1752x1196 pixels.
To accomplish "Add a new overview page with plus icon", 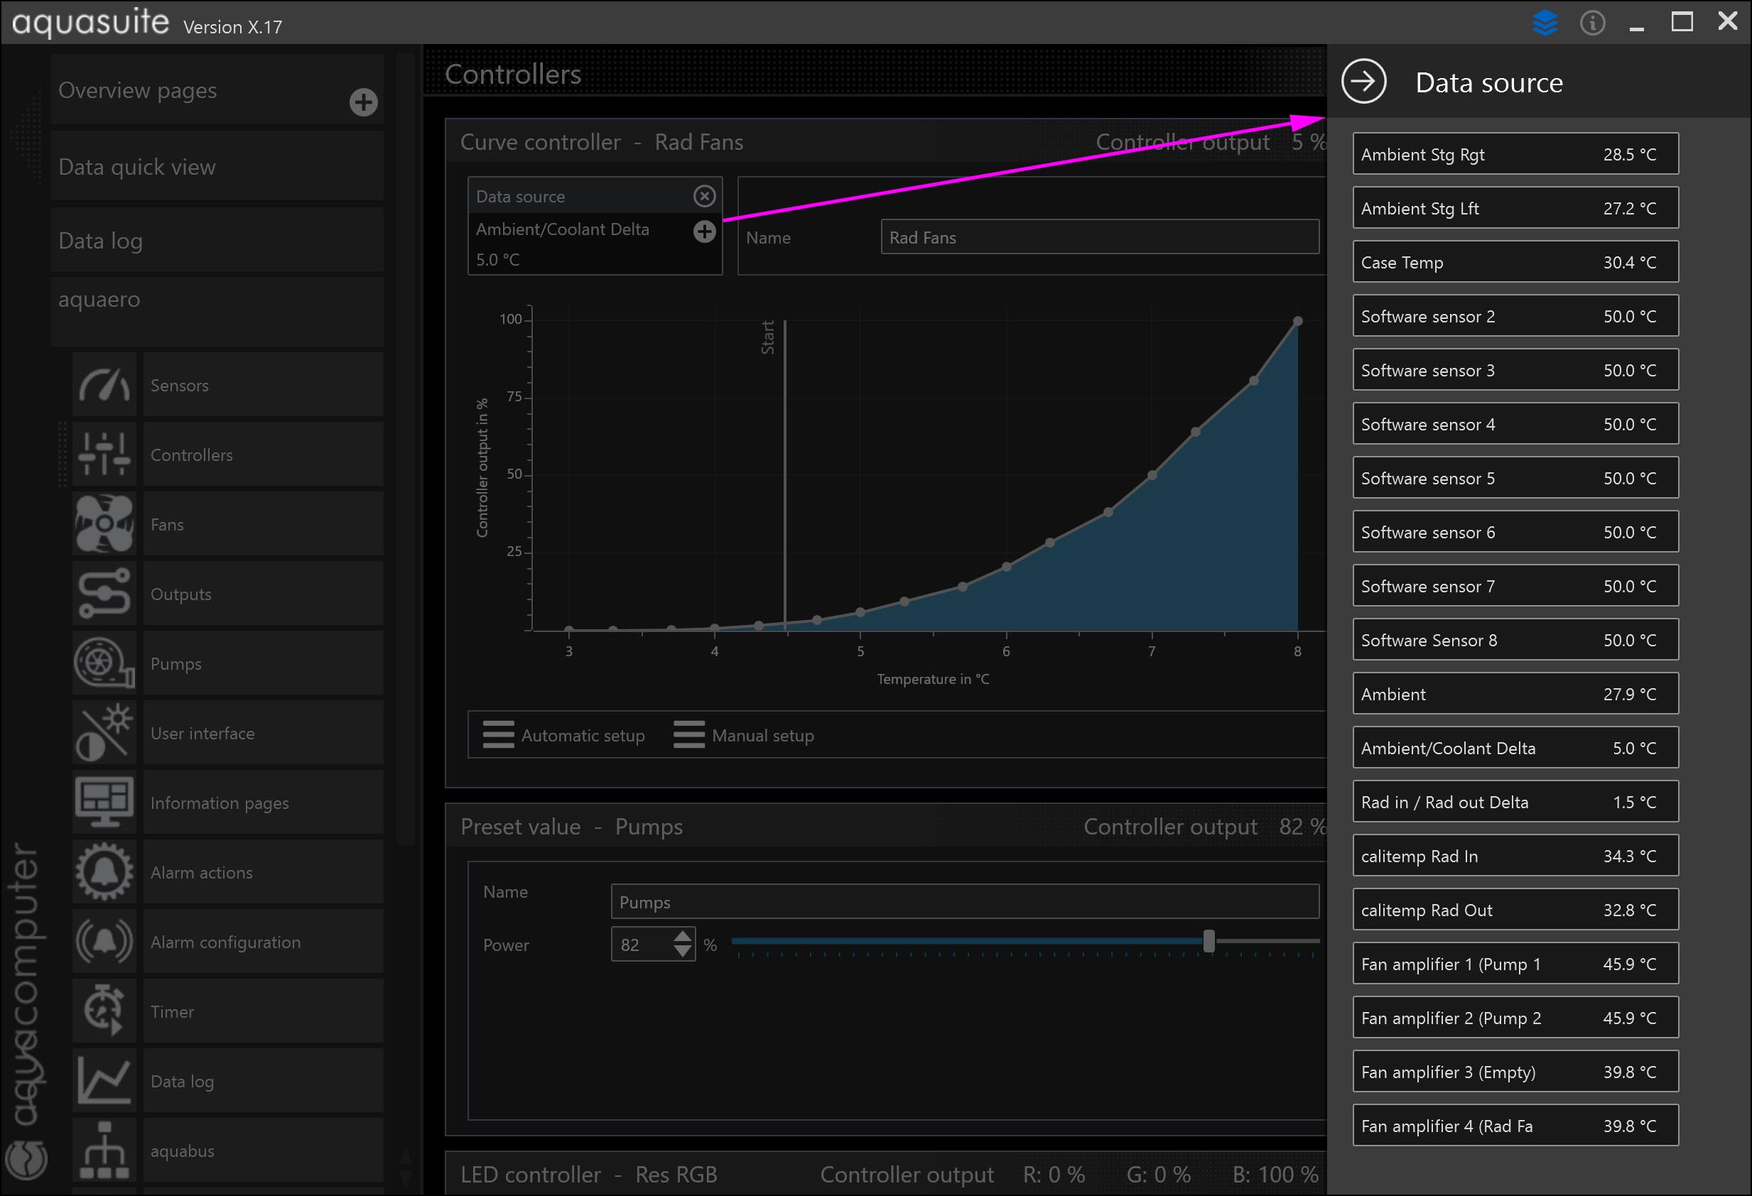I will [363, 102].
